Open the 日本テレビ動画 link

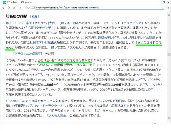pyautogui.click(x=43, y=42)
